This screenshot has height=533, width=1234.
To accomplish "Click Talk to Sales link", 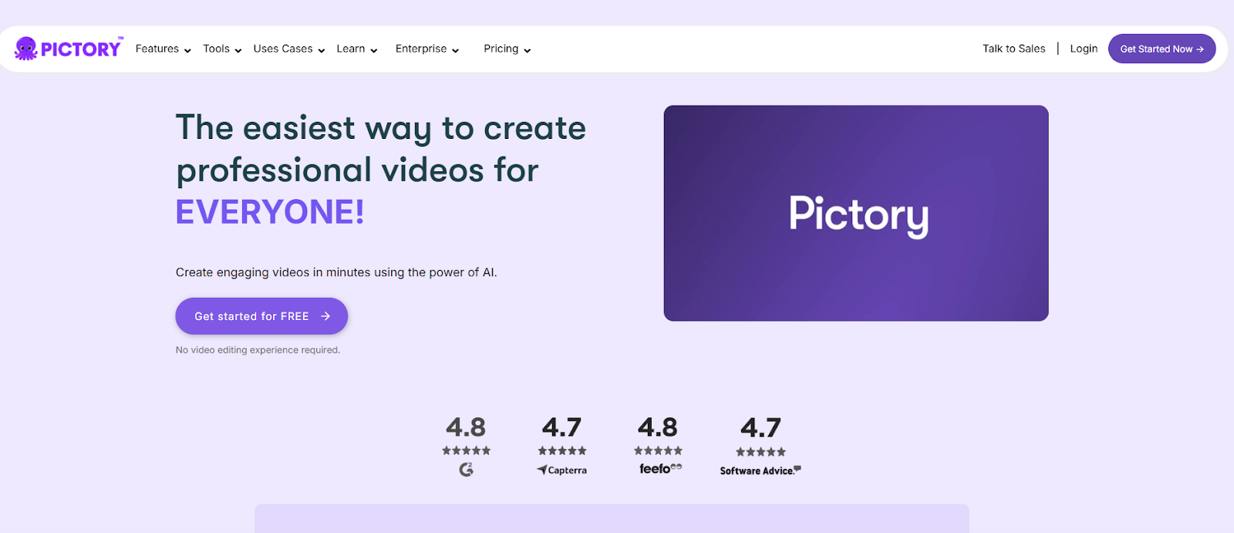I will point(1014,49).
